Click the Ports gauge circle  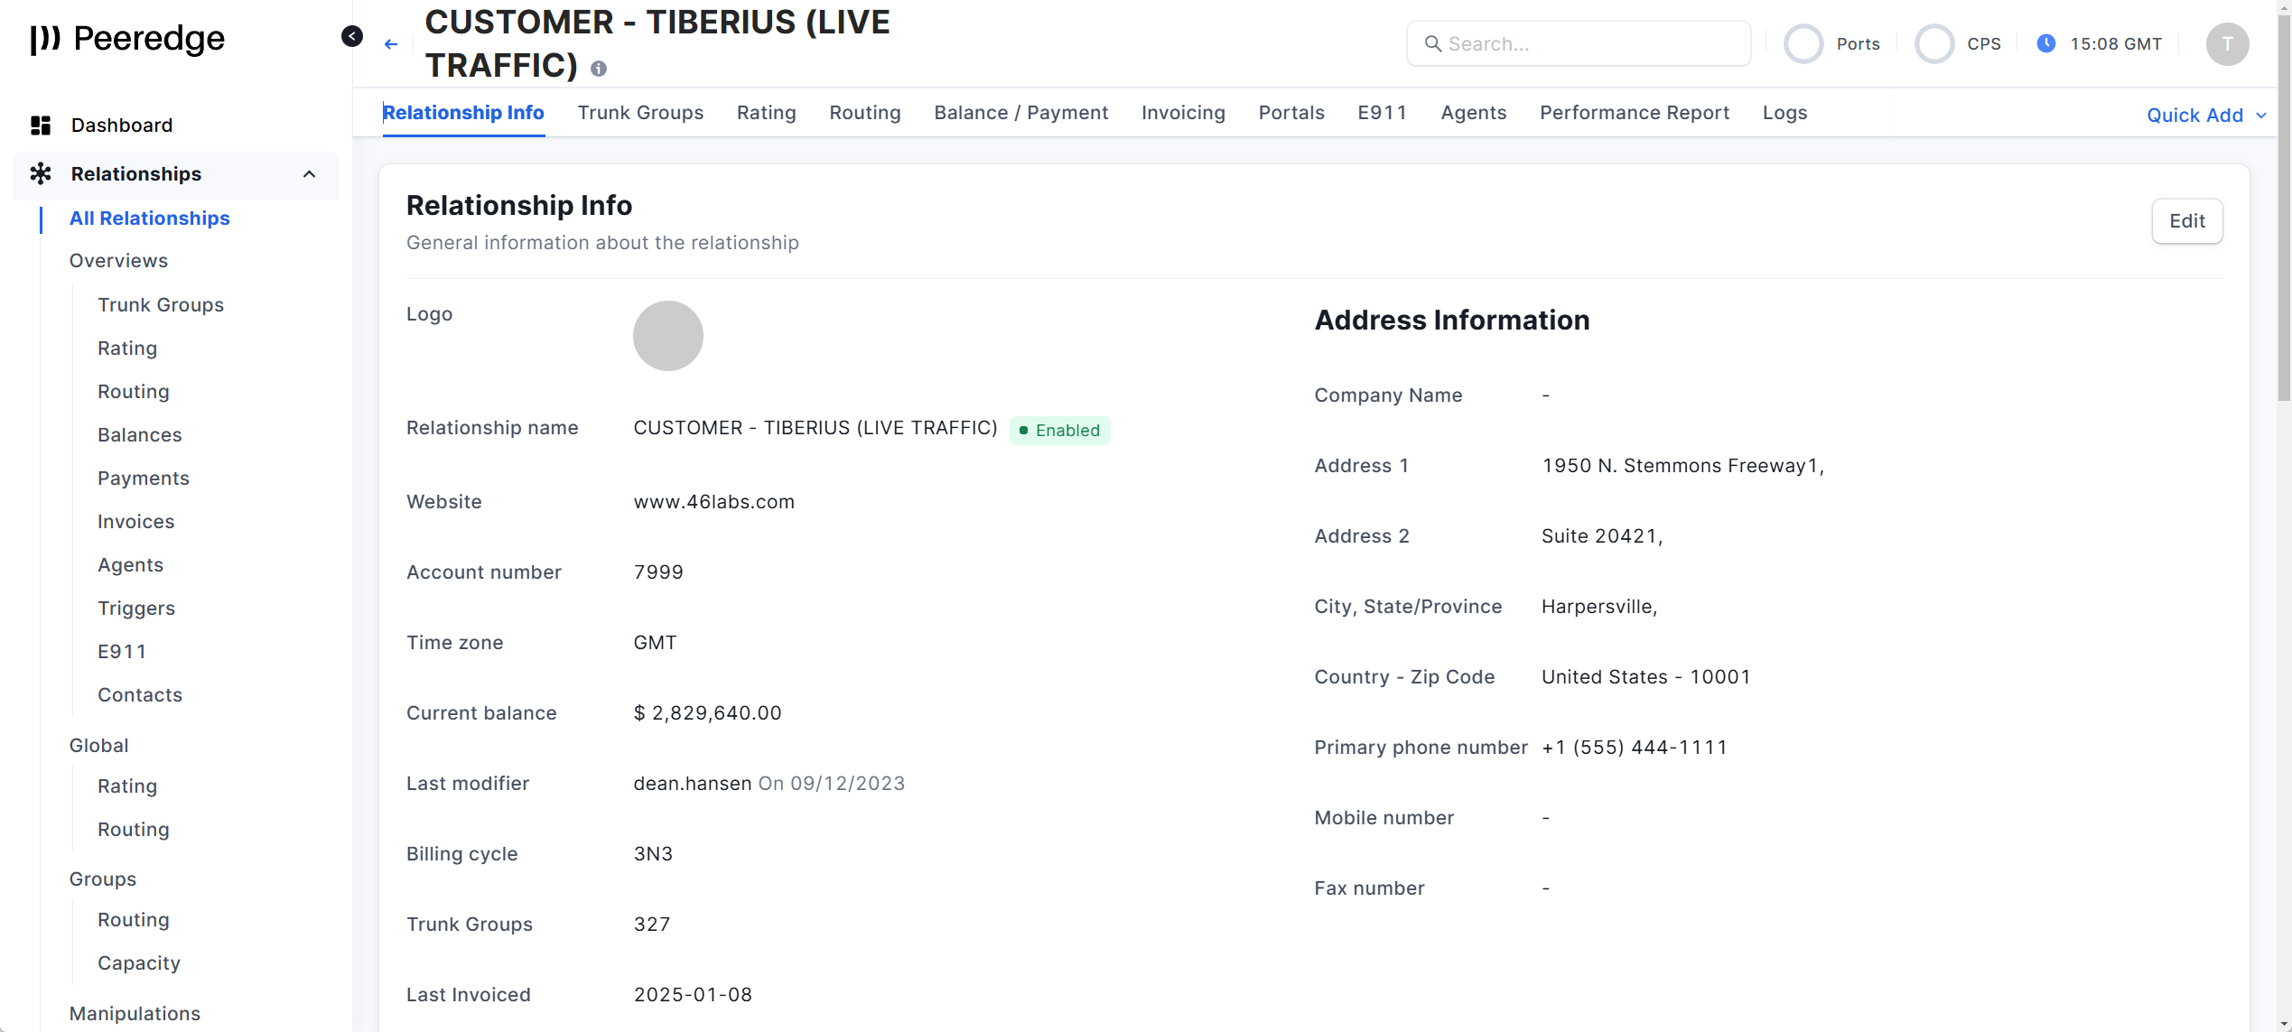point(1803,44)
